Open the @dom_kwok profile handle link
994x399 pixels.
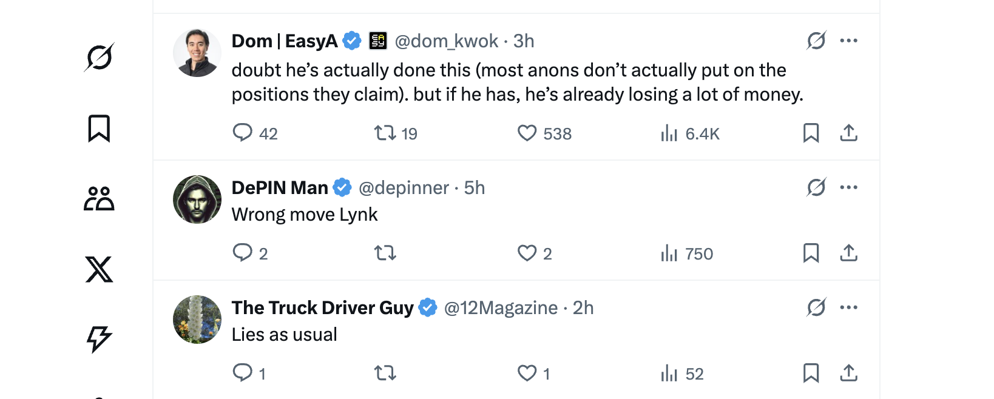447,41
